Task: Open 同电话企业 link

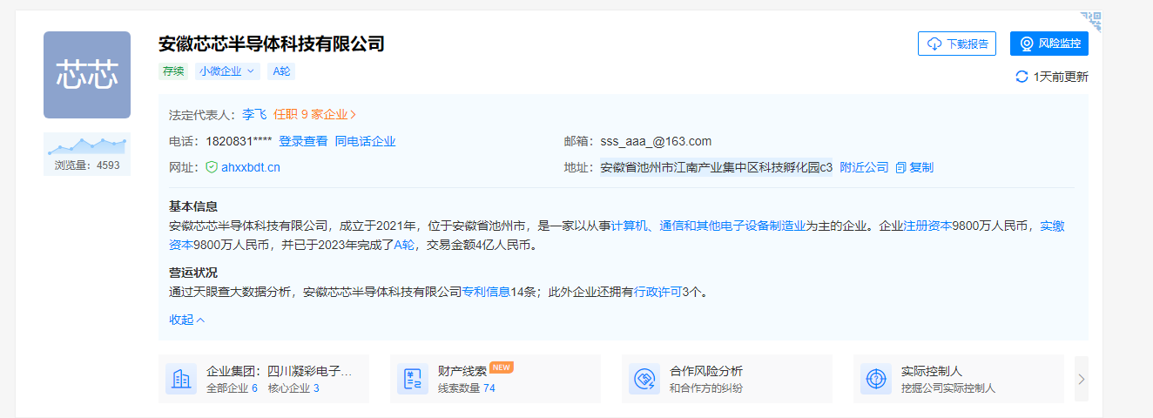Action: point(365,141)
